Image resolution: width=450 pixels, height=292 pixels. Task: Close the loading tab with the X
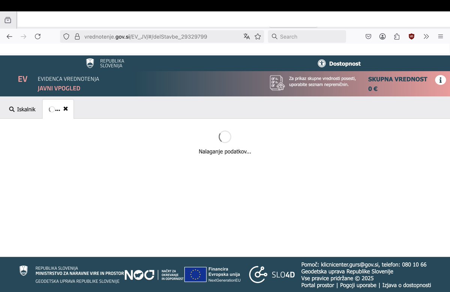pyautogui.click(x=66, y=109)
